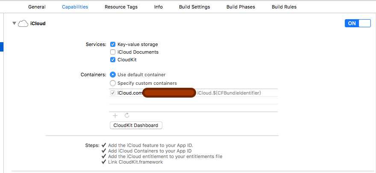The image size is (376, 173).
Task: Select the Capabilities tab
Action: 75,7
